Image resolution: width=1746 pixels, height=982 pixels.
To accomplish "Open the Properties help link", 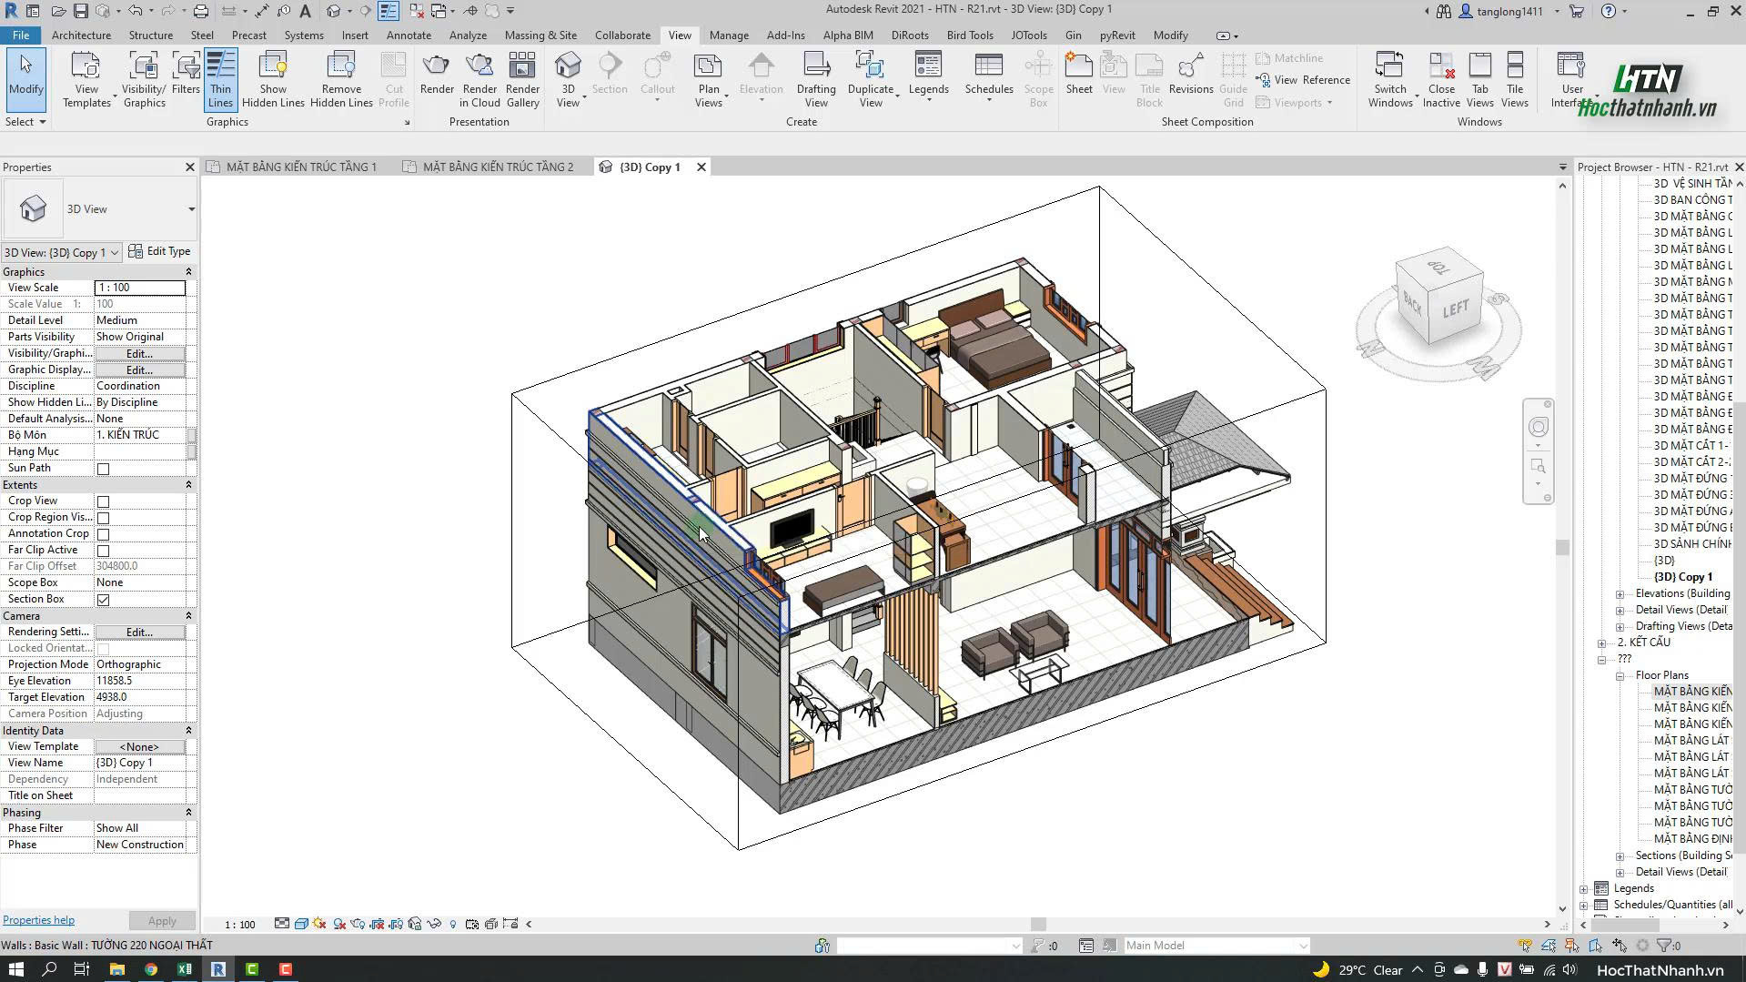I will pyautogui.click(x=38, y=920).
